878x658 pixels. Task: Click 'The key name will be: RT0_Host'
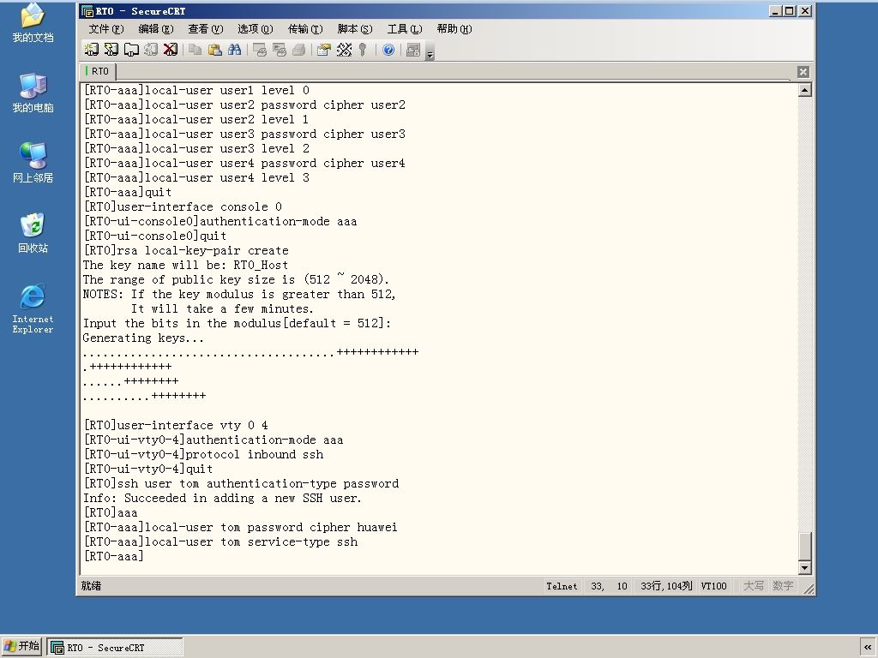(x=185, y=266)
